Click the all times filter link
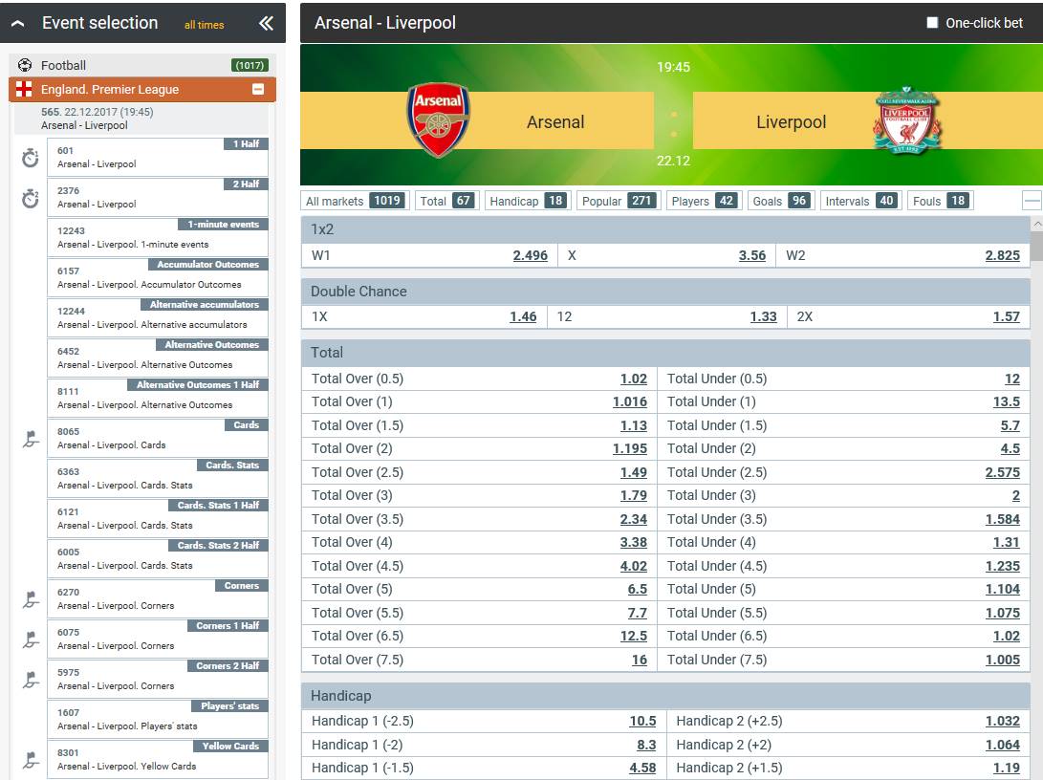Screen dimensions: 1043x780 click(x=205, y=25)
